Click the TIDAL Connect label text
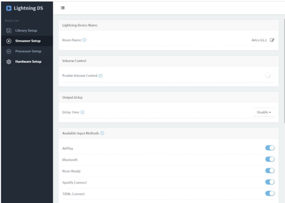 click(73, 194)
